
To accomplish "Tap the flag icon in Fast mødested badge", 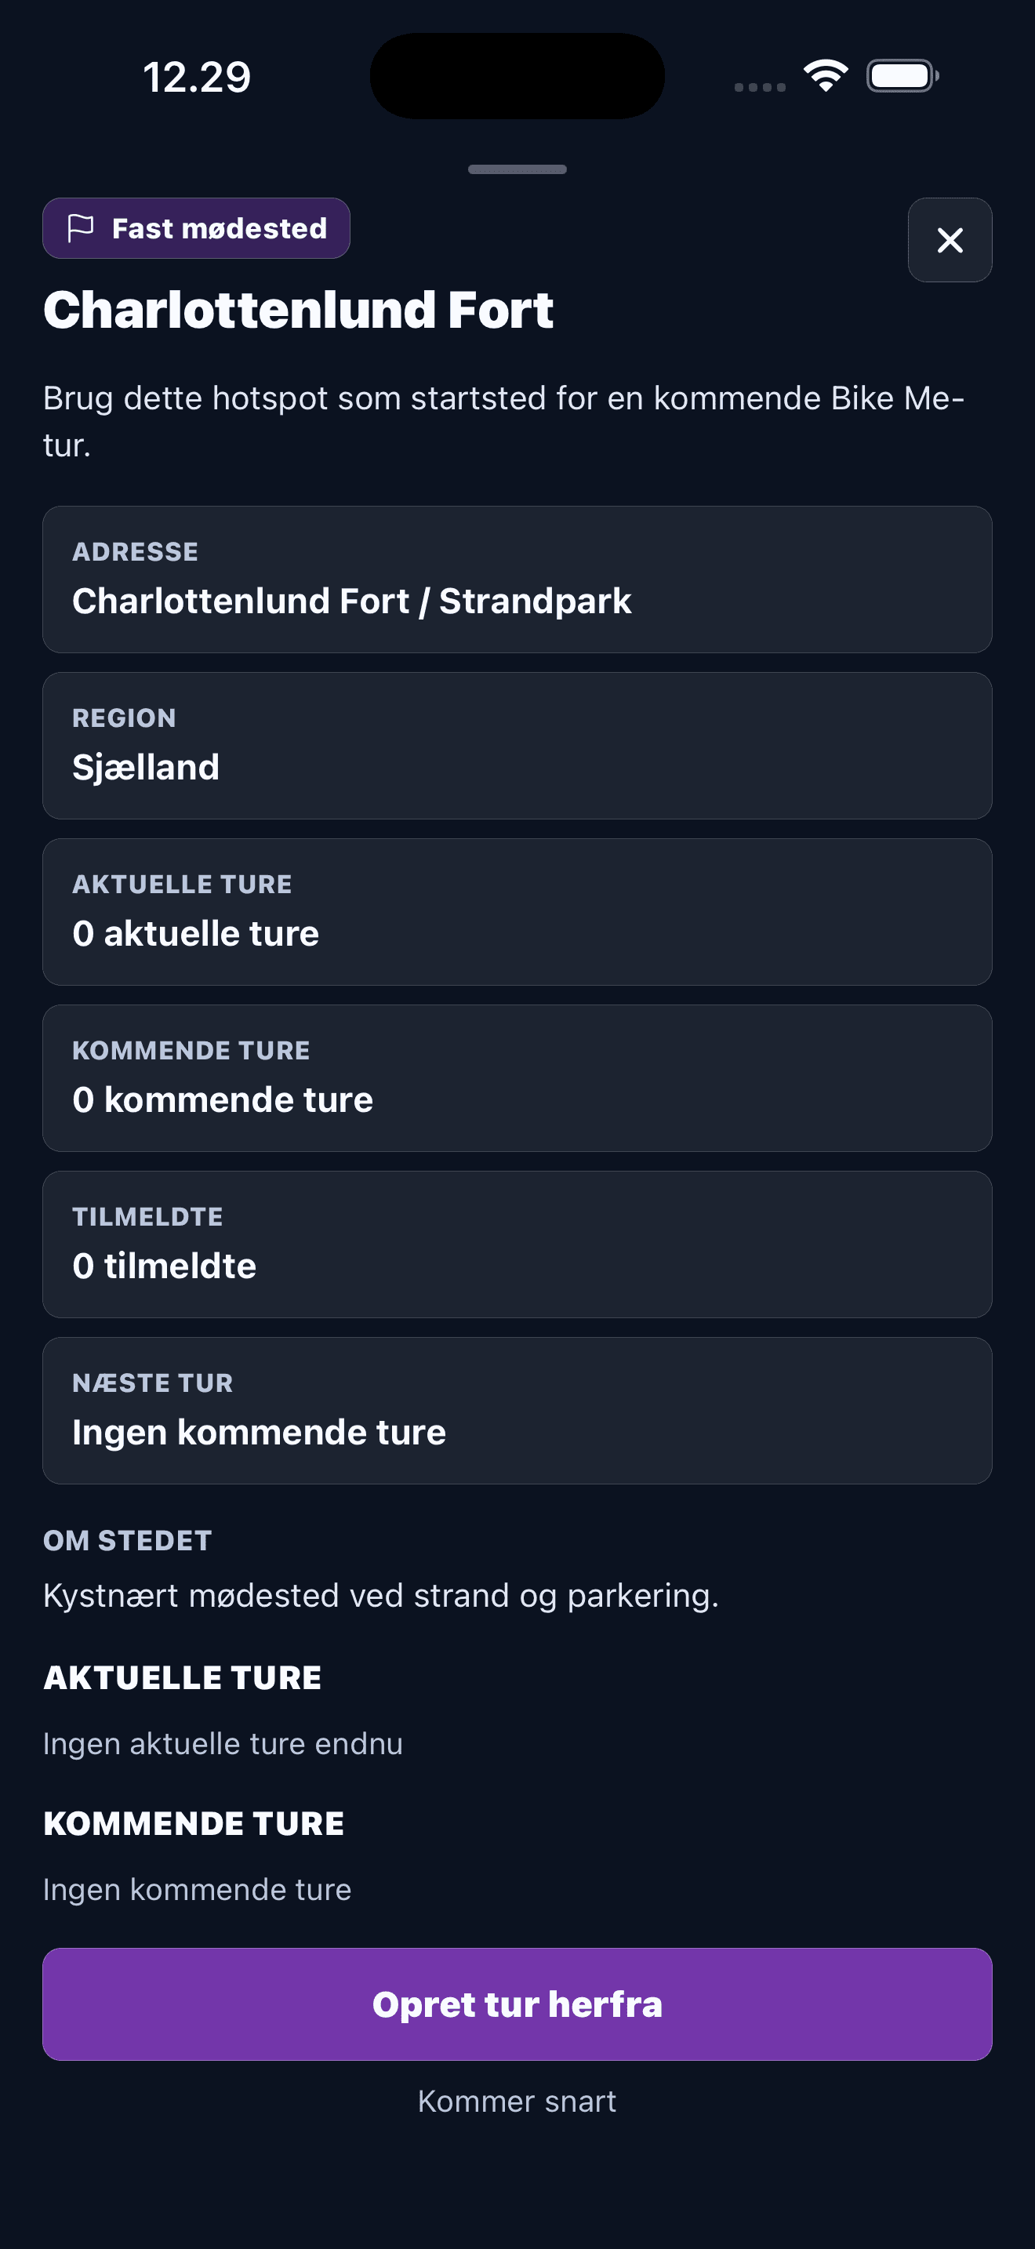I will [80, 228].
